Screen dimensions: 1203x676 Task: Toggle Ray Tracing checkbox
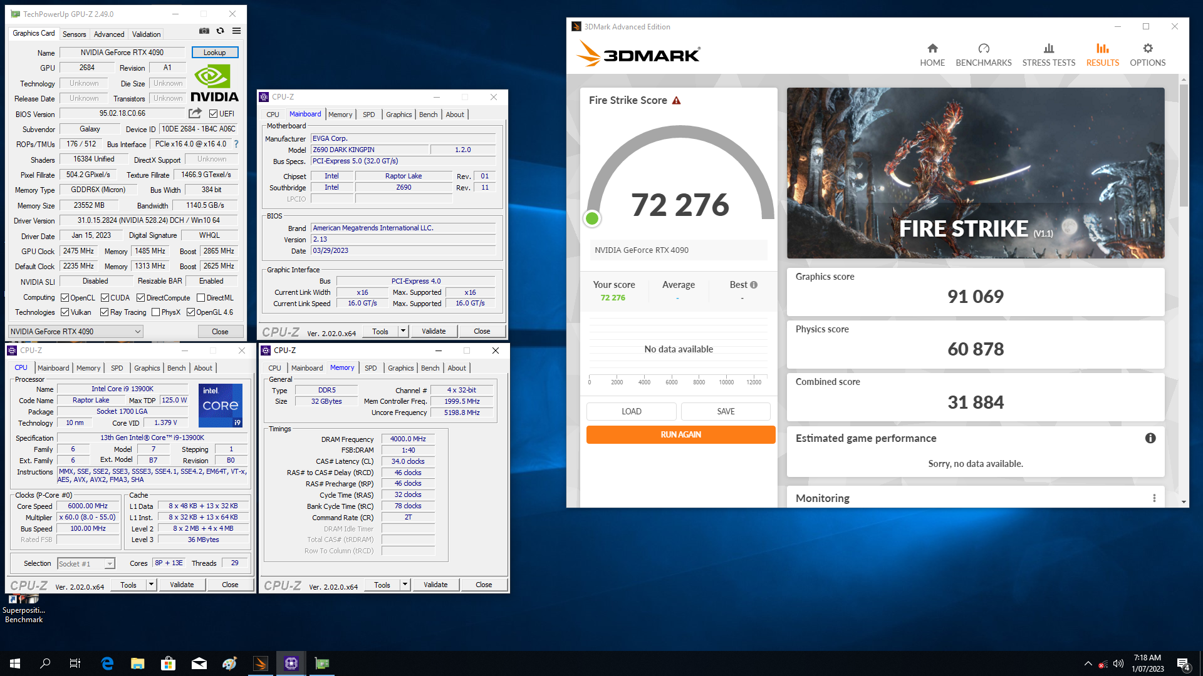click(104, 312)
